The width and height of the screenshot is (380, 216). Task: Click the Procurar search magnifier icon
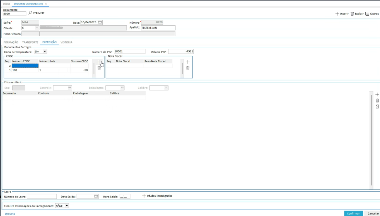tap(30, 13)
